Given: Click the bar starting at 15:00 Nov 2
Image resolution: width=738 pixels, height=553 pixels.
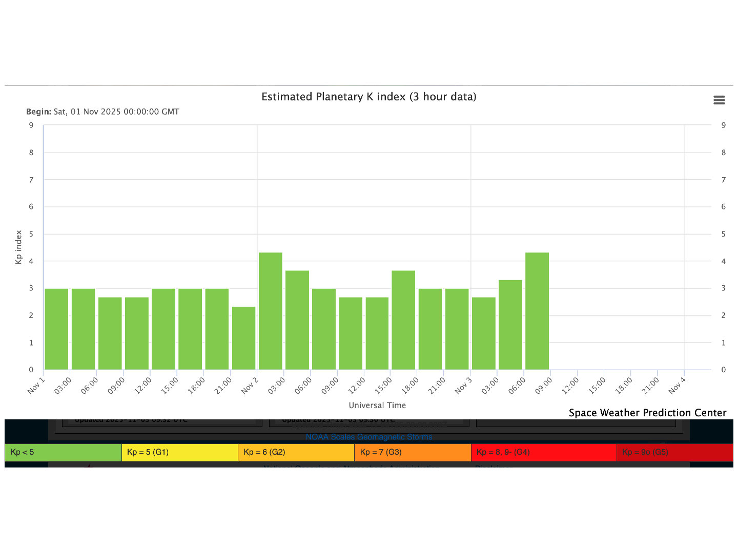Looking at the screenshot, I should point(403,320).
